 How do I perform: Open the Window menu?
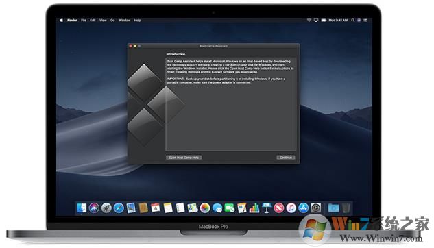(124, 20)
